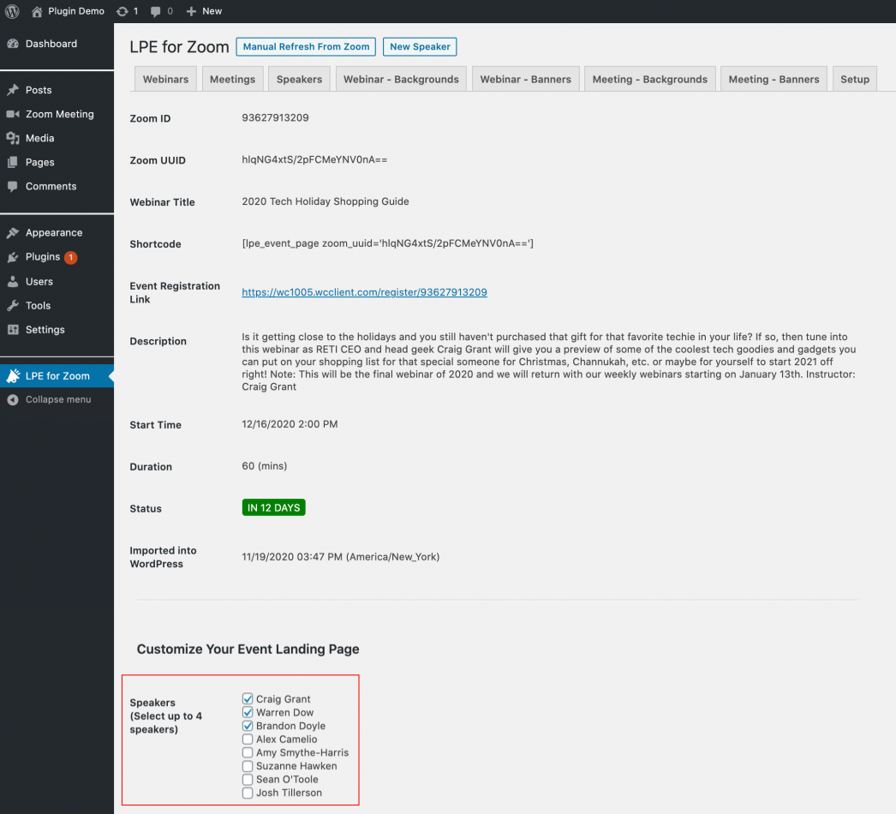Check Alex Camelio as a speaker

pos(248,739)
